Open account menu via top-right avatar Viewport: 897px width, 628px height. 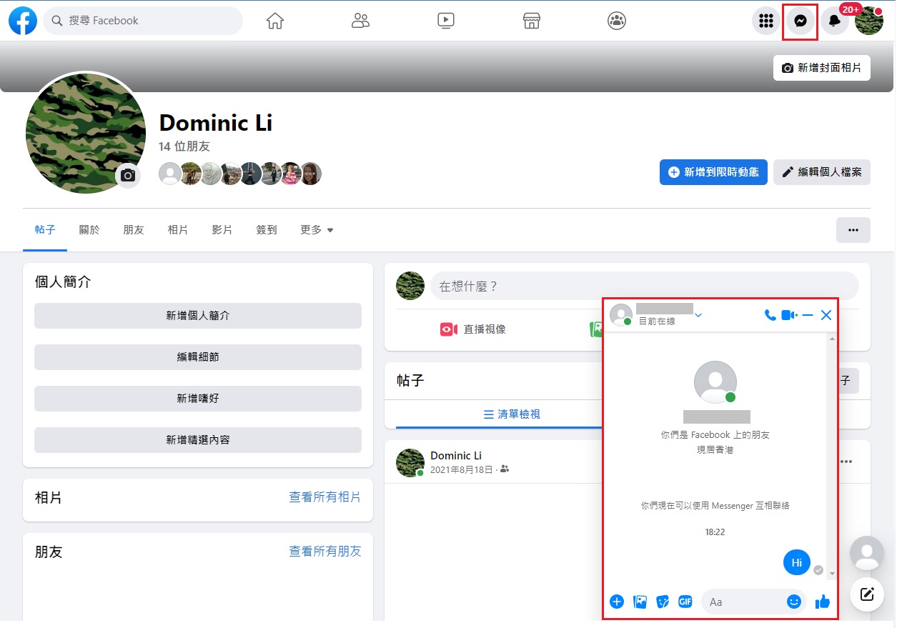point(869,21)
